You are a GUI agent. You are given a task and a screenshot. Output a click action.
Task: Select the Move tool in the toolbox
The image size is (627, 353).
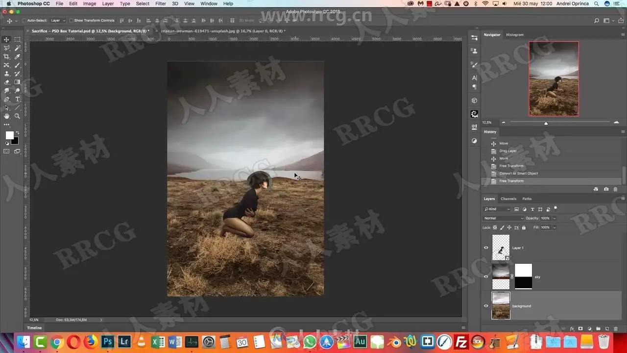click(x=7, y=39)
